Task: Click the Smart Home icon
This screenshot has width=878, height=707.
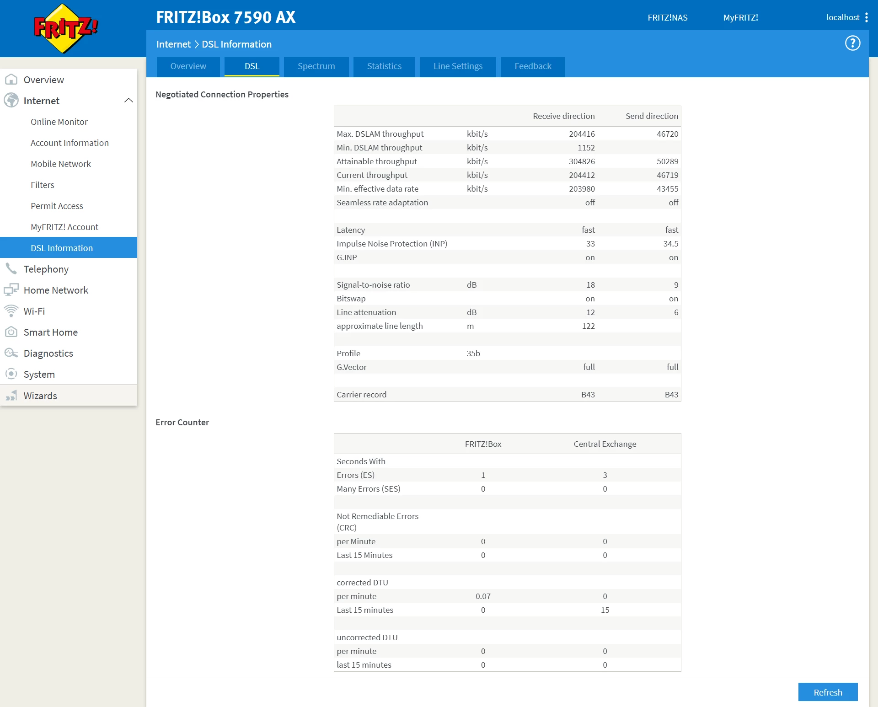Action: coord(11,332)
